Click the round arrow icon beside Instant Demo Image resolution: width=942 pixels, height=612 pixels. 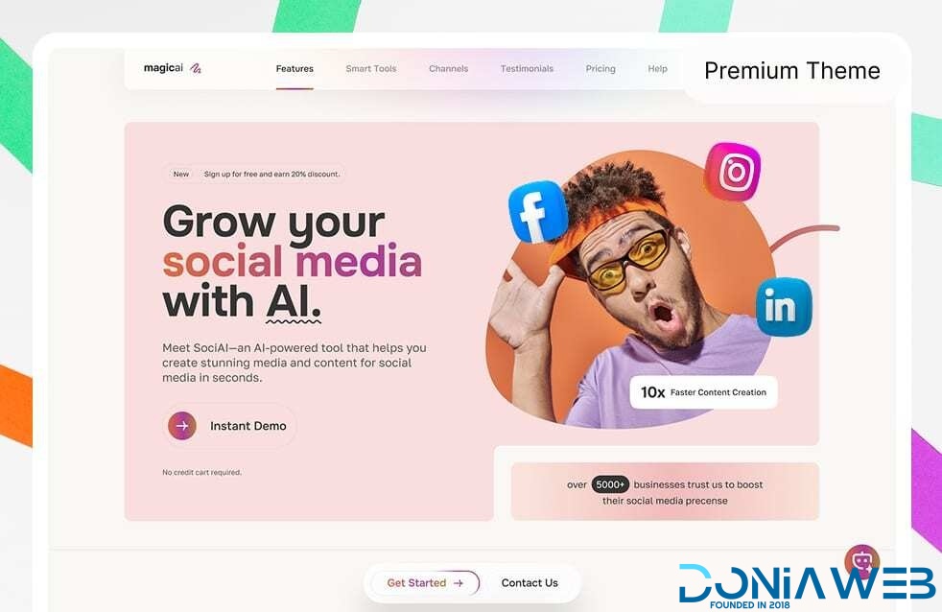tap(182, 426)
